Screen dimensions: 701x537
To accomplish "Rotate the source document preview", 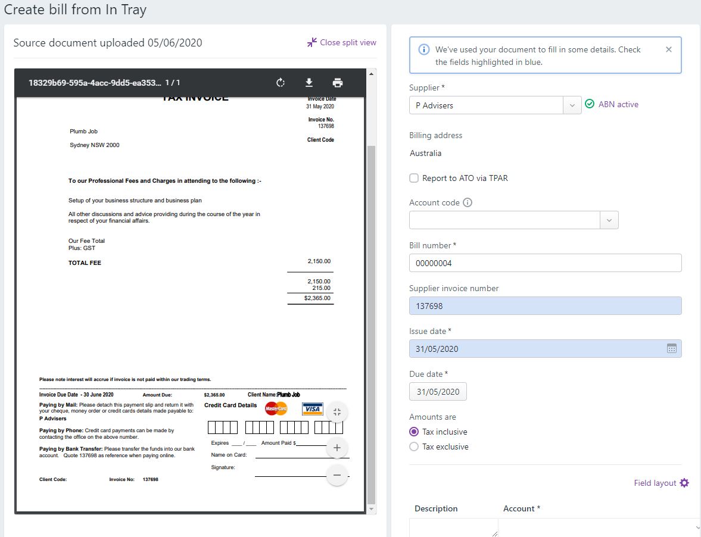I will tap(280, 82).
